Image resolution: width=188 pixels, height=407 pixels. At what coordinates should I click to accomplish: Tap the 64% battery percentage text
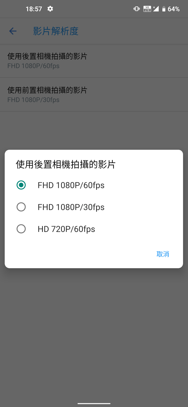point(174,9)
